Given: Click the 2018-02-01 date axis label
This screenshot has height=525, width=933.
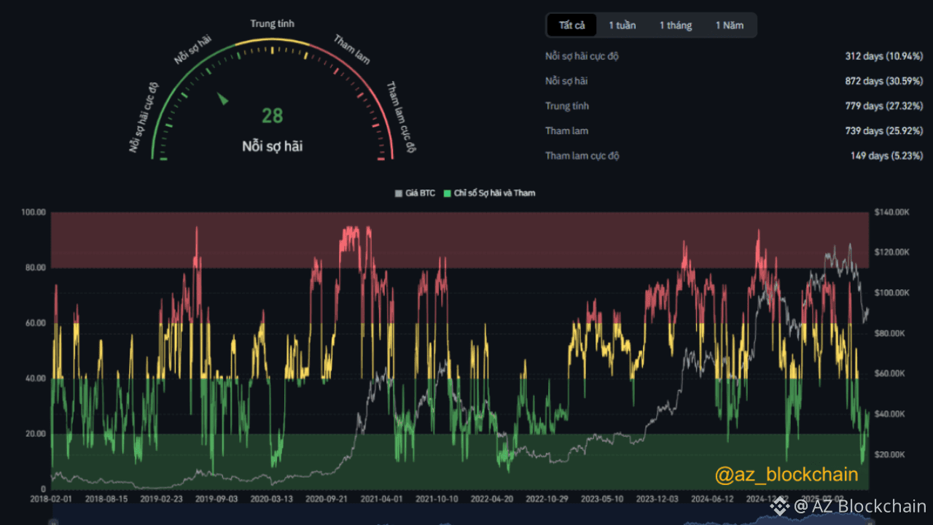Looking at the screenshot, I should coord(51,499).
